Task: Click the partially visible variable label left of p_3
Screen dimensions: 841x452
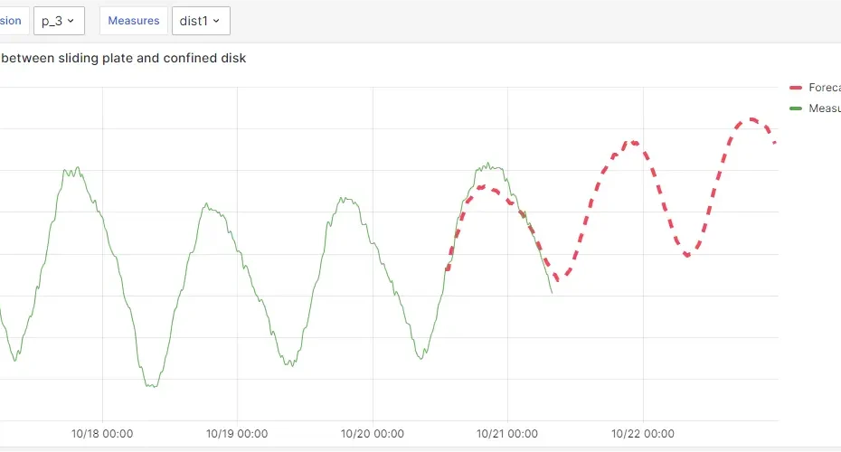Action: [13, 21]
